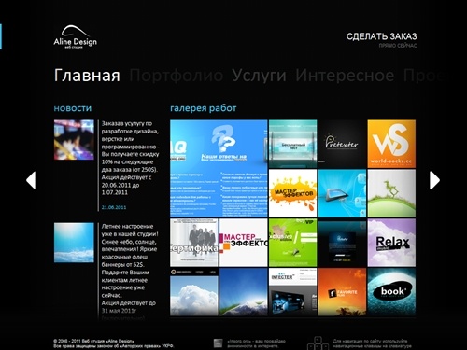Open the Интересное menu item
This screenshot has height=350, width=467.
click(345, 76)
